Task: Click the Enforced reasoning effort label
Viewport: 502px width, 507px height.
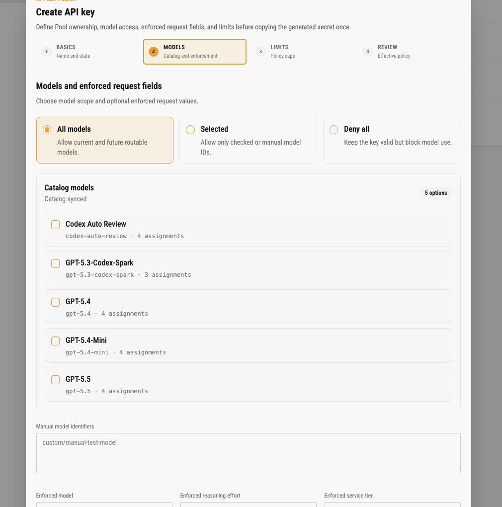Action: coord(210,496)
